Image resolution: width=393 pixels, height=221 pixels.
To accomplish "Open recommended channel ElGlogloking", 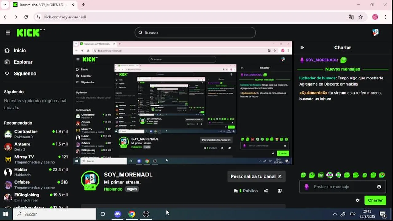I will pos(36,197).
